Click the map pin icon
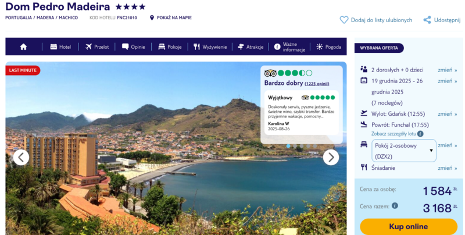 pyautogui.click(x=152, y=18)
